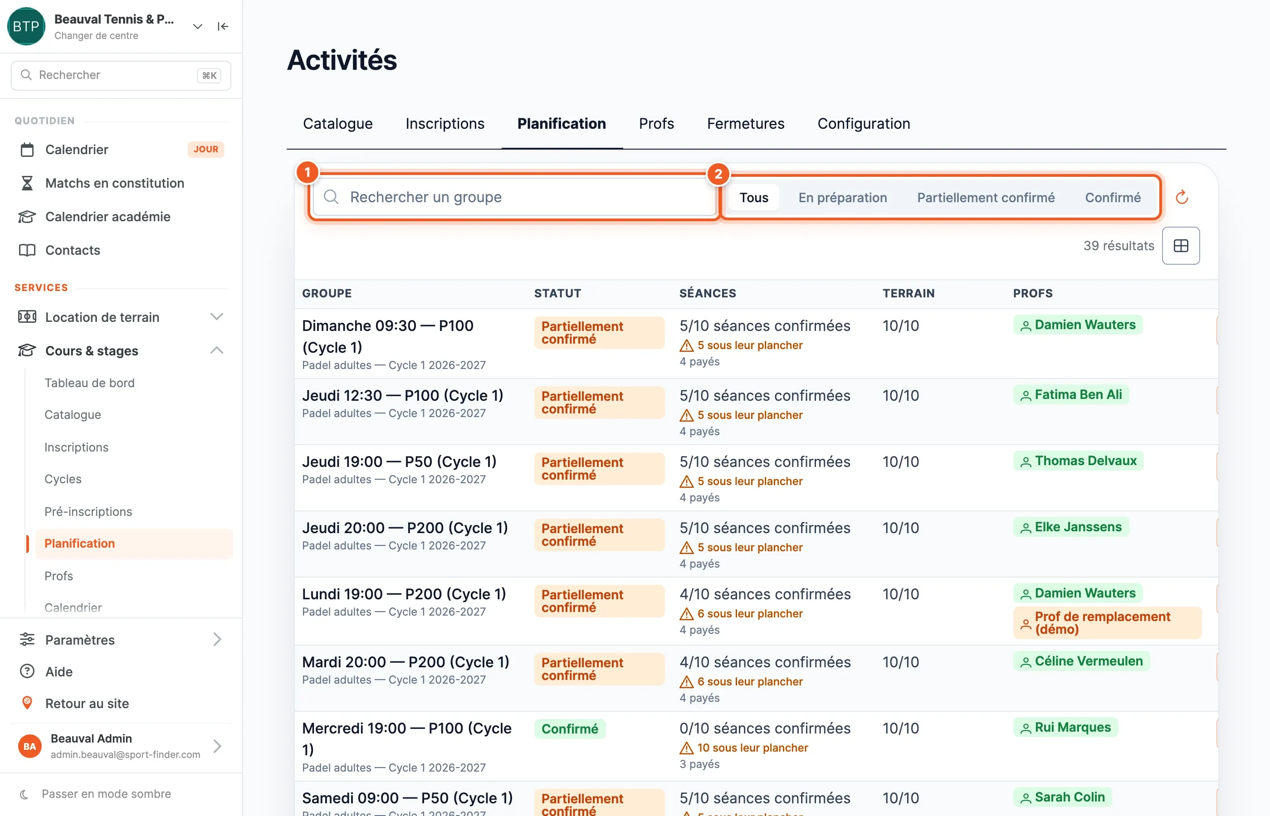
Task: Click the JOUR badge next to Calendrier
Action: pos(205,150)
